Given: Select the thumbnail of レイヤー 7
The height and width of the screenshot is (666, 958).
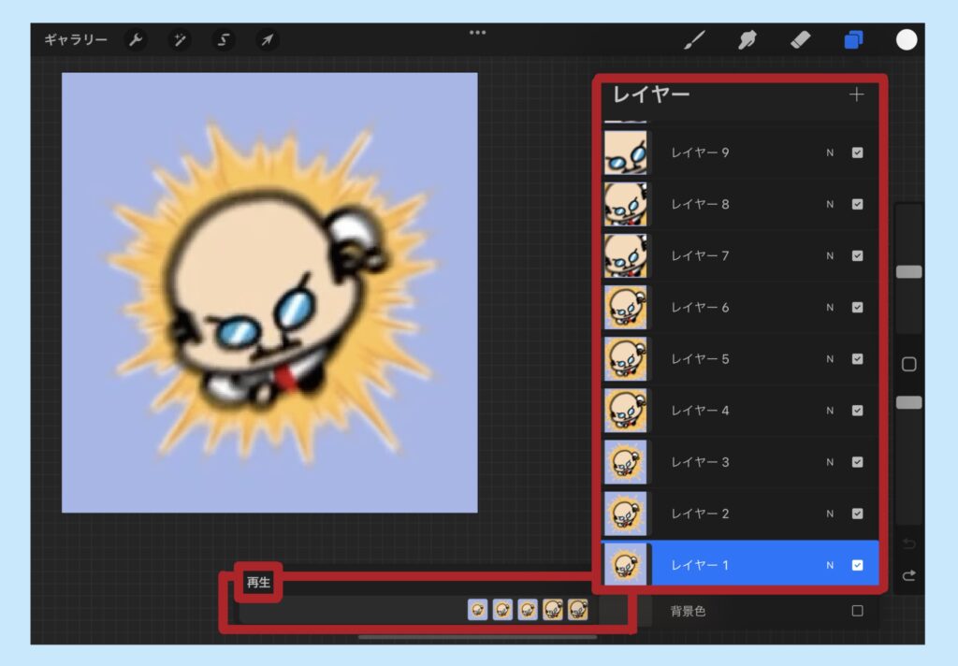Looking at the screenshot, I should pyautogui.click(x=626, y=256).
